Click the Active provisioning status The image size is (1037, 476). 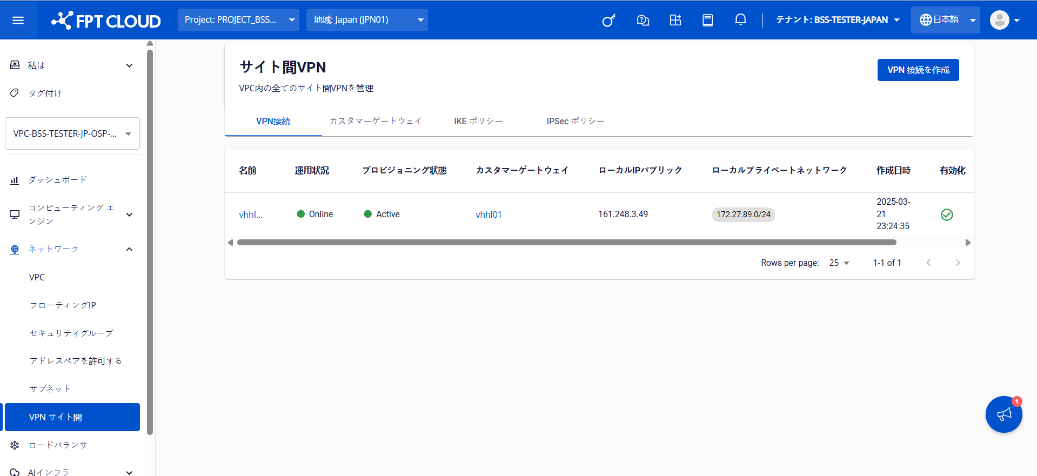pyautogui.click(x=382, y=214)
